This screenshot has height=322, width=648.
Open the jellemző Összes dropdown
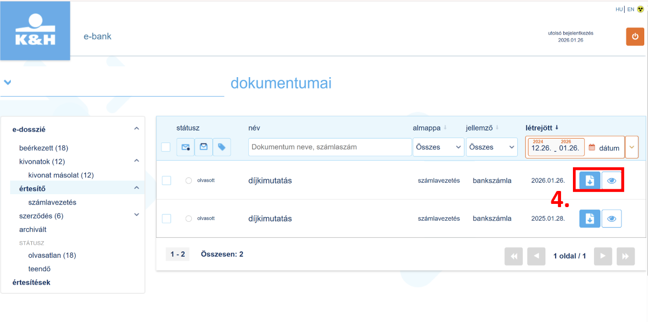pos(491,147)
